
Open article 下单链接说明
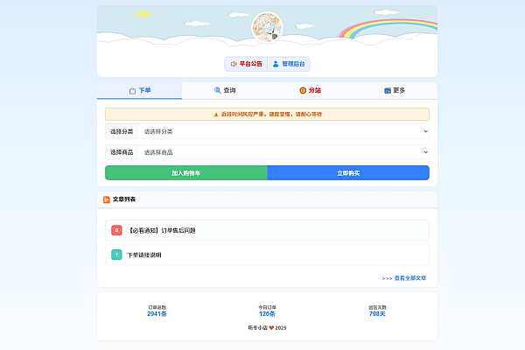[267, 255]
